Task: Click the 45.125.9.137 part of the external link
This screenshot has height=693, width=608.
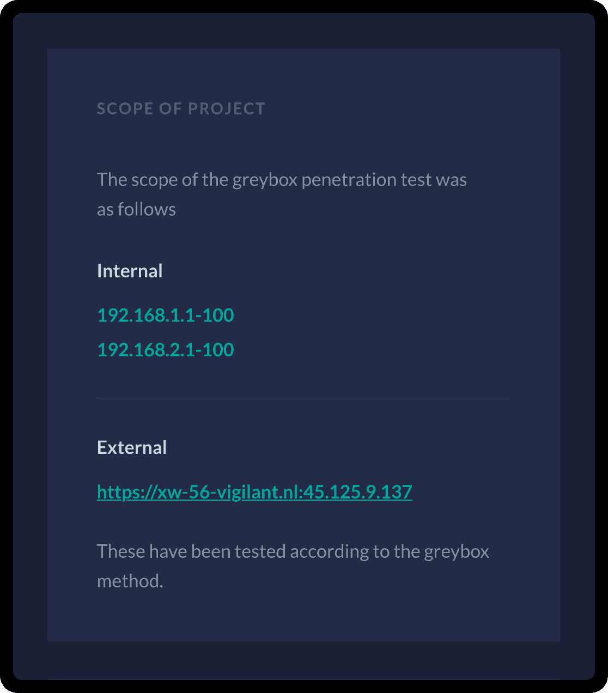Action: click(358, 492)
